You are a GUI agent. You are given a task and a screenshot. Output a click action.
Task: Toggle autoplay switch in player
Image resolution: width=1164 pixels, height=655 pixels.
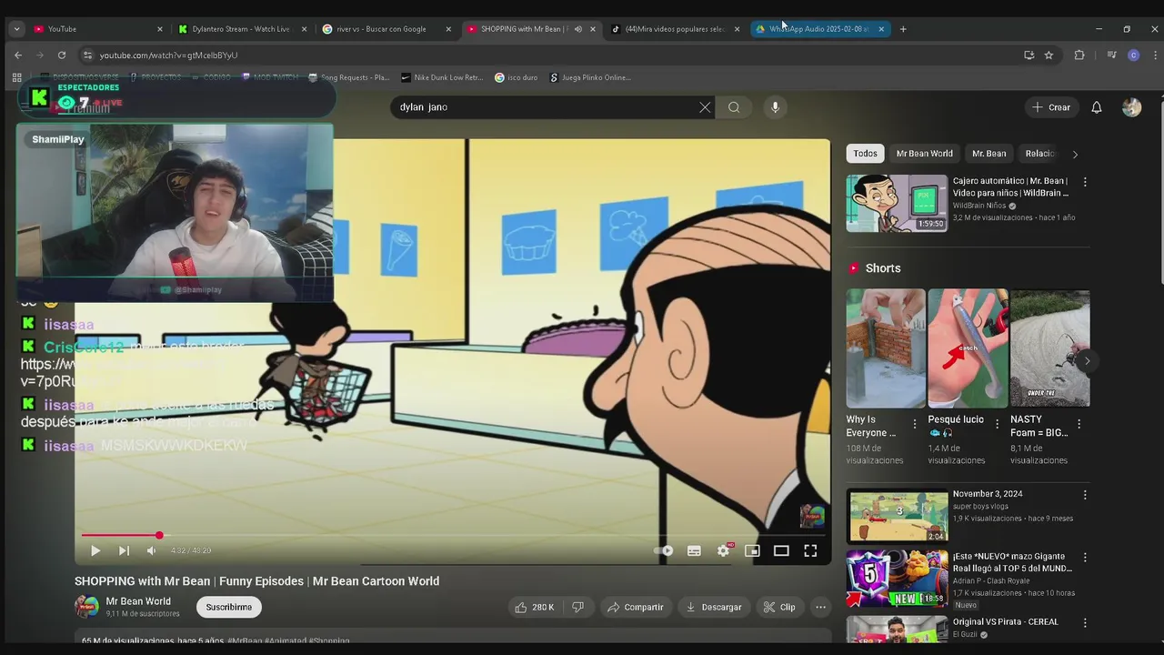tap(665, 550)
